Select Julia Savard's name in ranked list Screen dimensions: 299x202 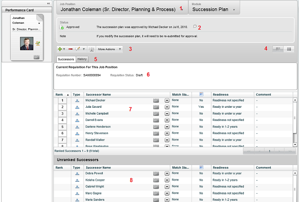coord(93,107)
